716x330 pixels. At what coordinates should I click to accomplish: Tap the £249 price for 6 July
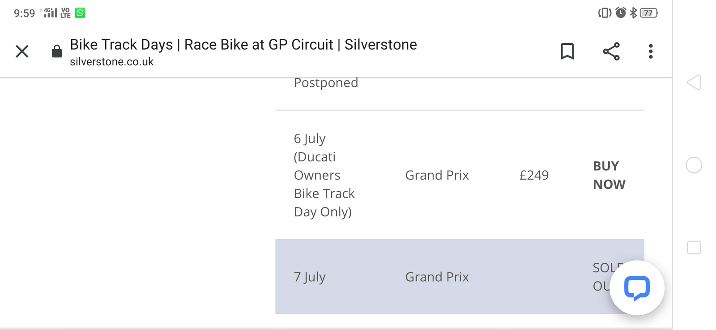click(534, 175)
